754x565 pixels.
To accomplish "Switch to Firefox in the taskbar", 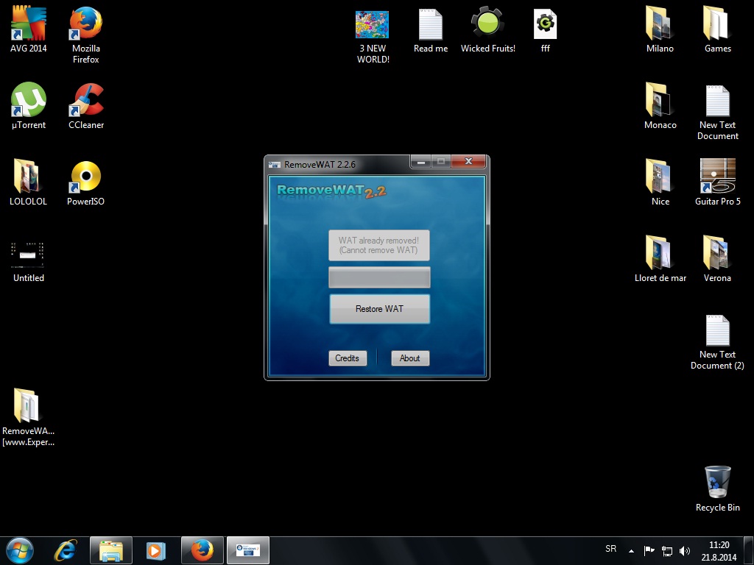I will (x=202, y=550).
